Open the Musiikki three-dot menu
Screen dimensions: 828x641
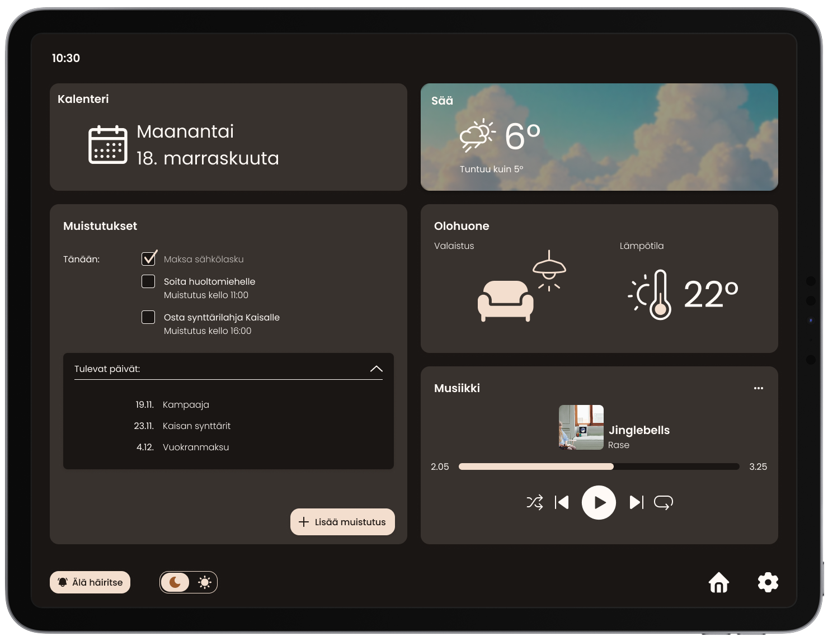pos(759,388)
